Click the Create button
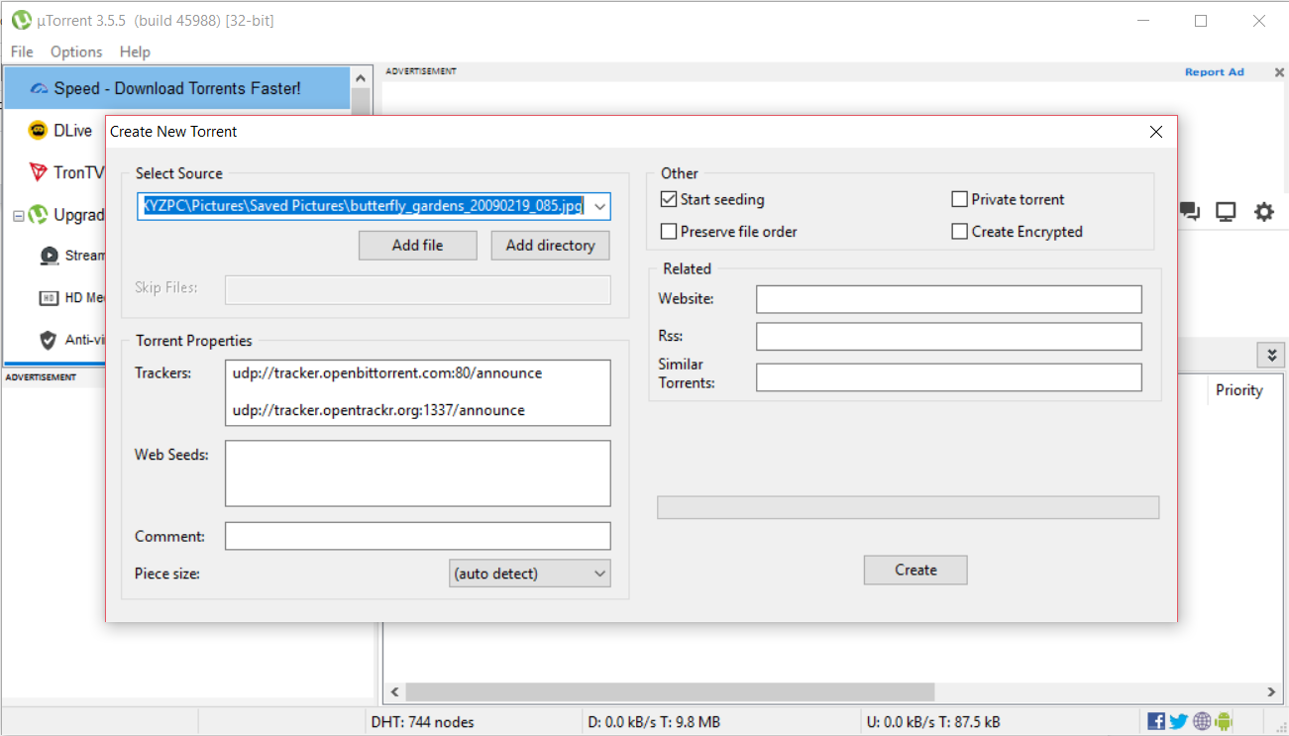This screenshot has width=1289, height=736. [x=915, y=570]
